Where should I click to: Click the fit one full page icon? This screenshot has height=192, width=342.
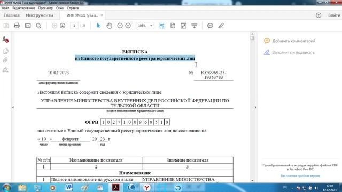(x=173, y=26)
